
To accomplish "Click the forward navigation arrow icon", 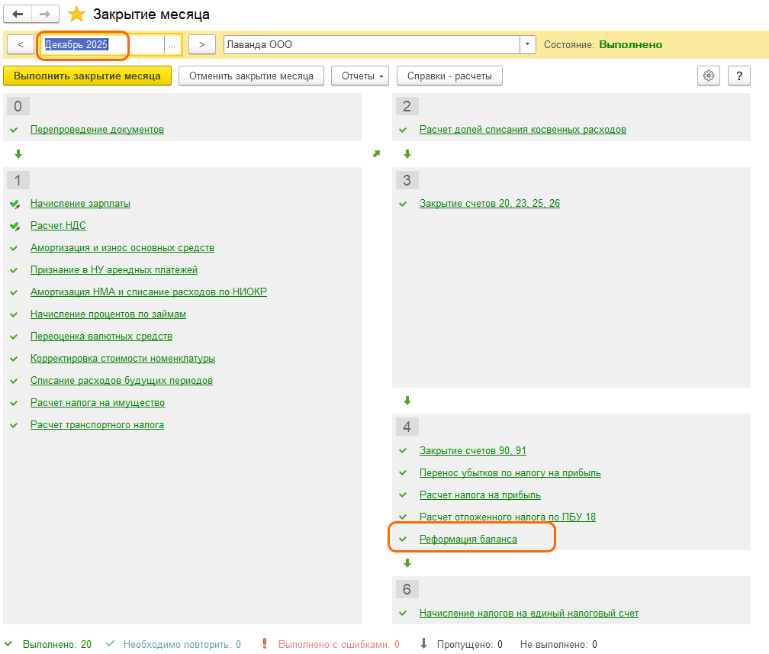I will [x=45, y=14].
